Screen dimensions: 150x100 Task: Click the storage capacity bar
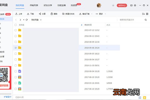pyautogui.click(x=6, y=94)
